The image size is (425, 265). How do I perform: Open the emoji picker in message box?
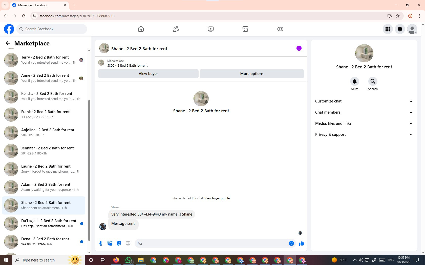pyautogui.click(x=291, y=243)
